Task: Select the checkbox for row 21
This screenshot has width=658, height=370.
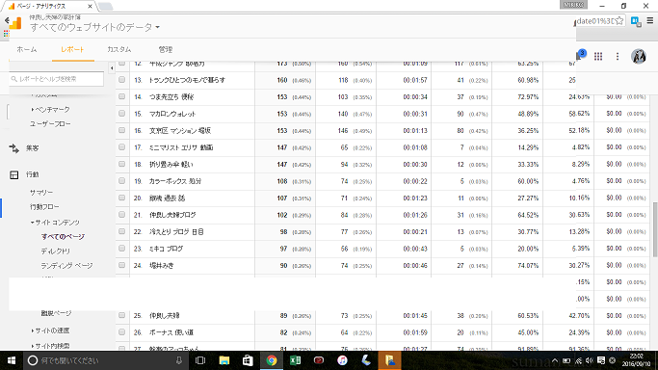Action: point(121,214)
